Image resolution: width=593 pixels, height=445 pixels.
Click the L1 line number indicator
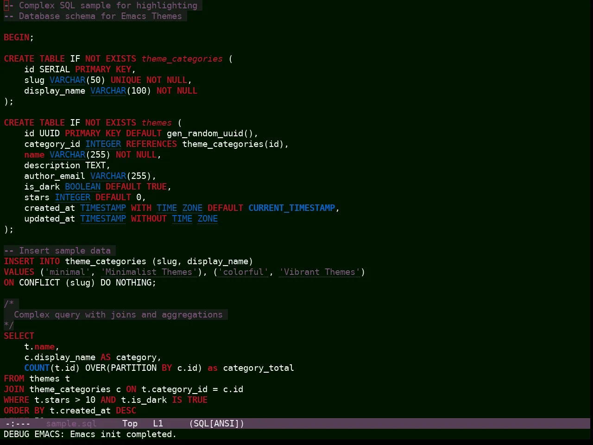point(158,423)
